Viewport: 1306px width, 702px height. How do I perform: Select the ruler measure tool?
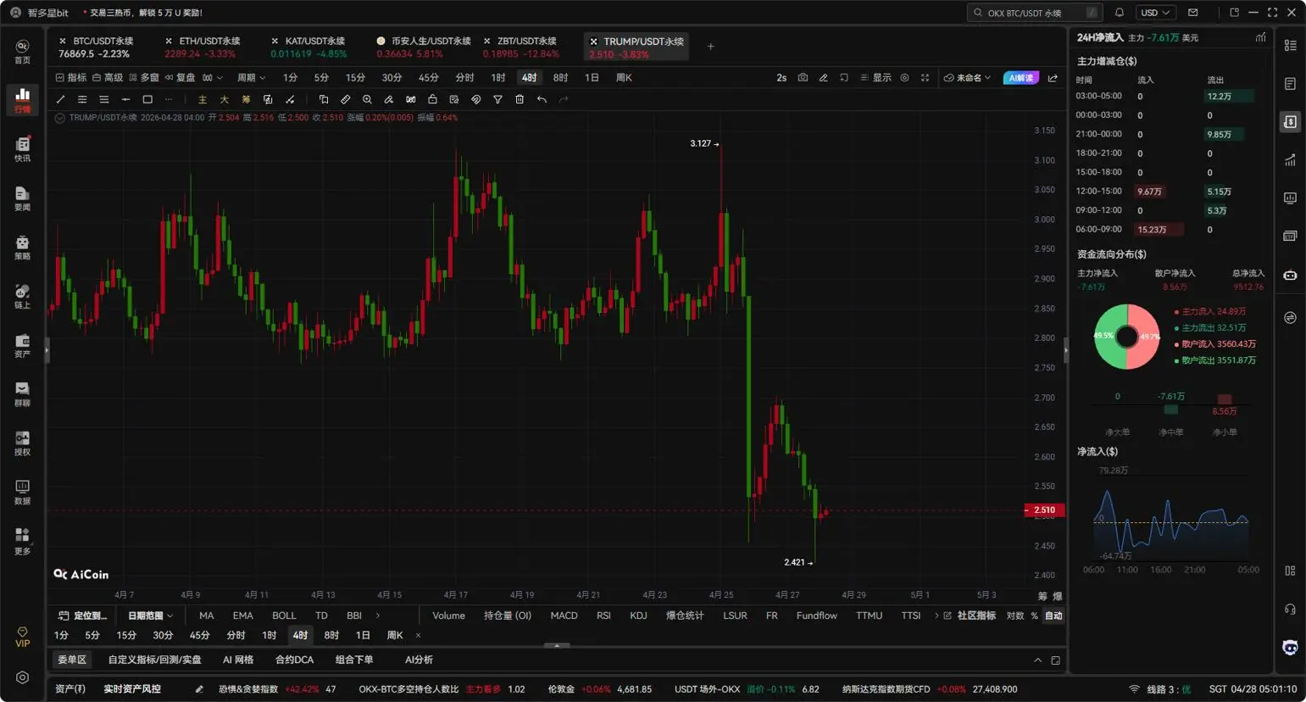pyautogui.click(x=345, y=99)
